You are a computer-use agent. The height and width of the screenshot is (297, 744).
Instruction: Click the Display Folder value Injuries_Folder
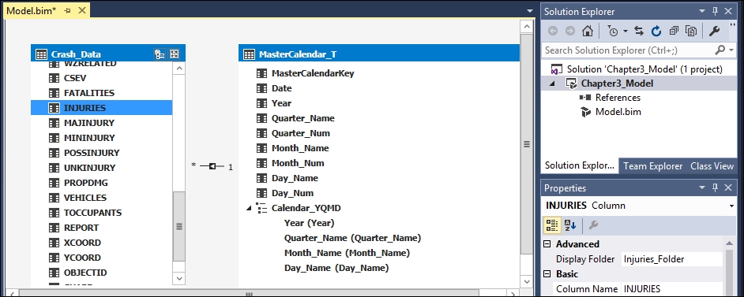click(672, 258)
